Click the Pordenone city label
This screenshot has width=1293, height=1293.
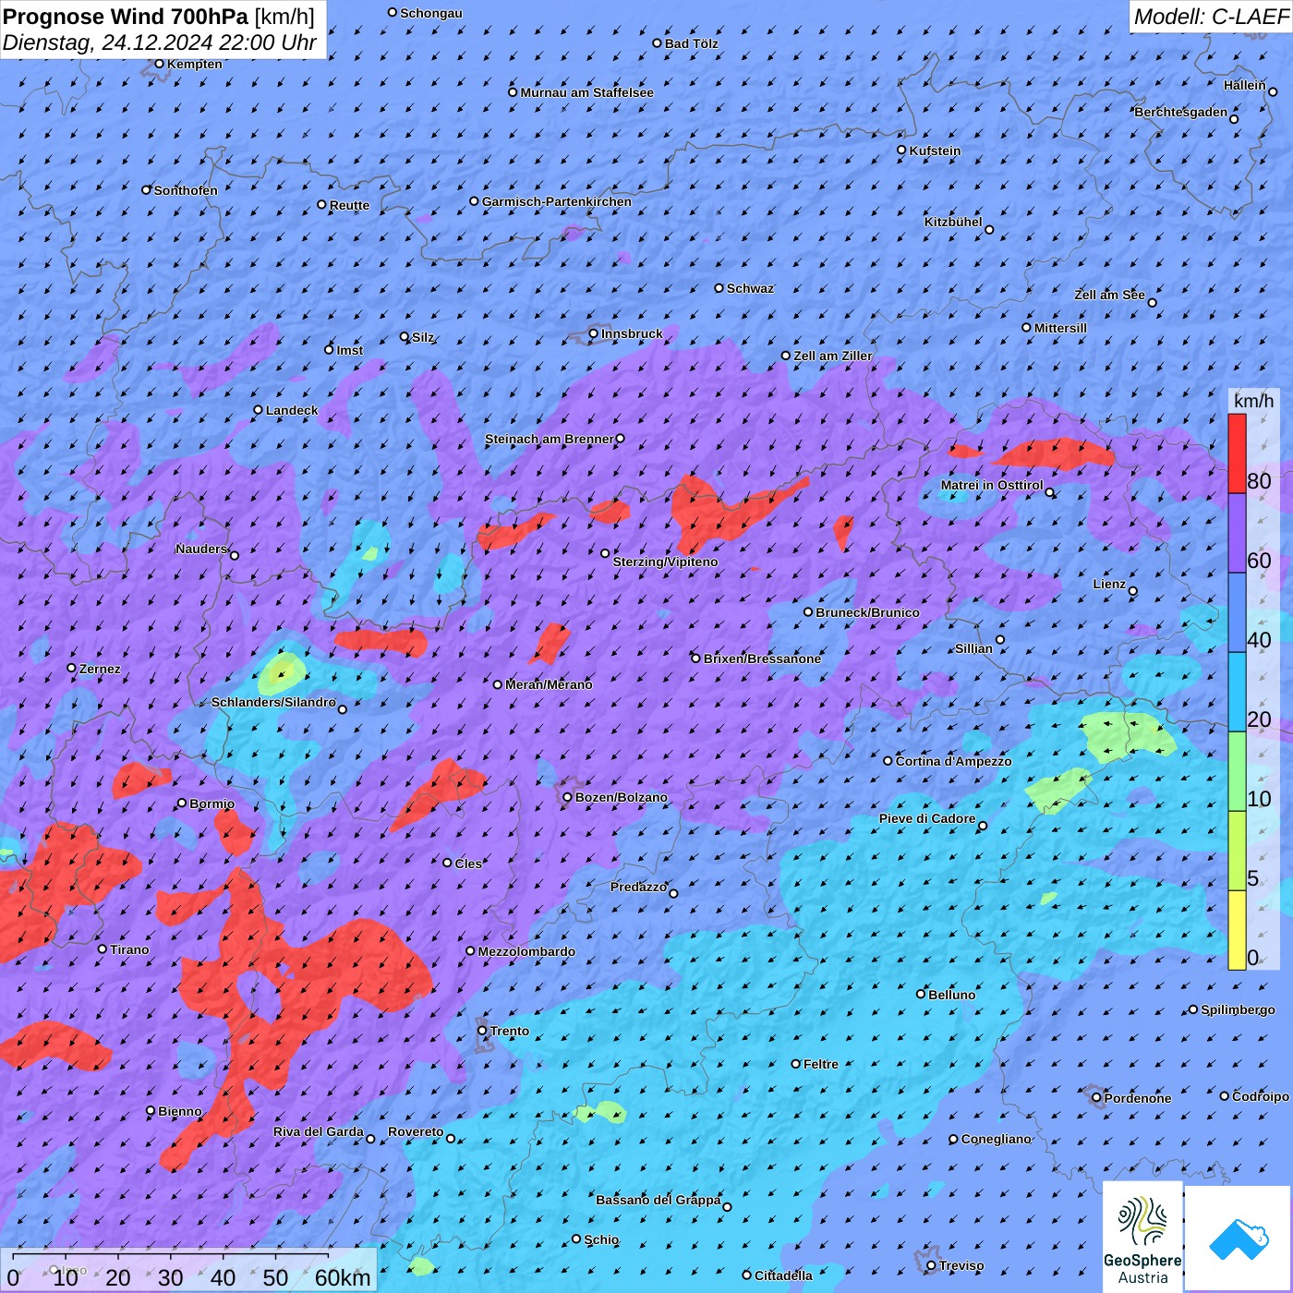[x=1137, y=1098]
